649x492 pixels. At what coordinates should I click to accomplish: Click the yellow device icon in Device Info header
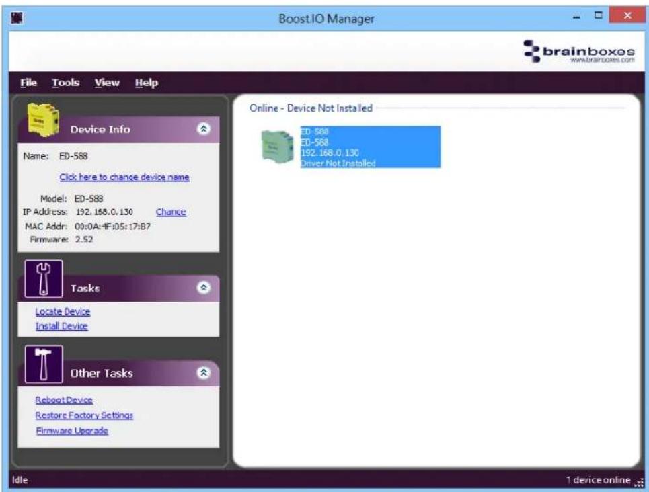pos(42,120)
